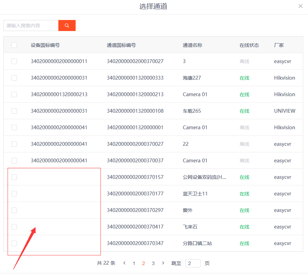308x274 pixels.
Task: Close the 选择通道 dialog
Action: pos(300,6)
